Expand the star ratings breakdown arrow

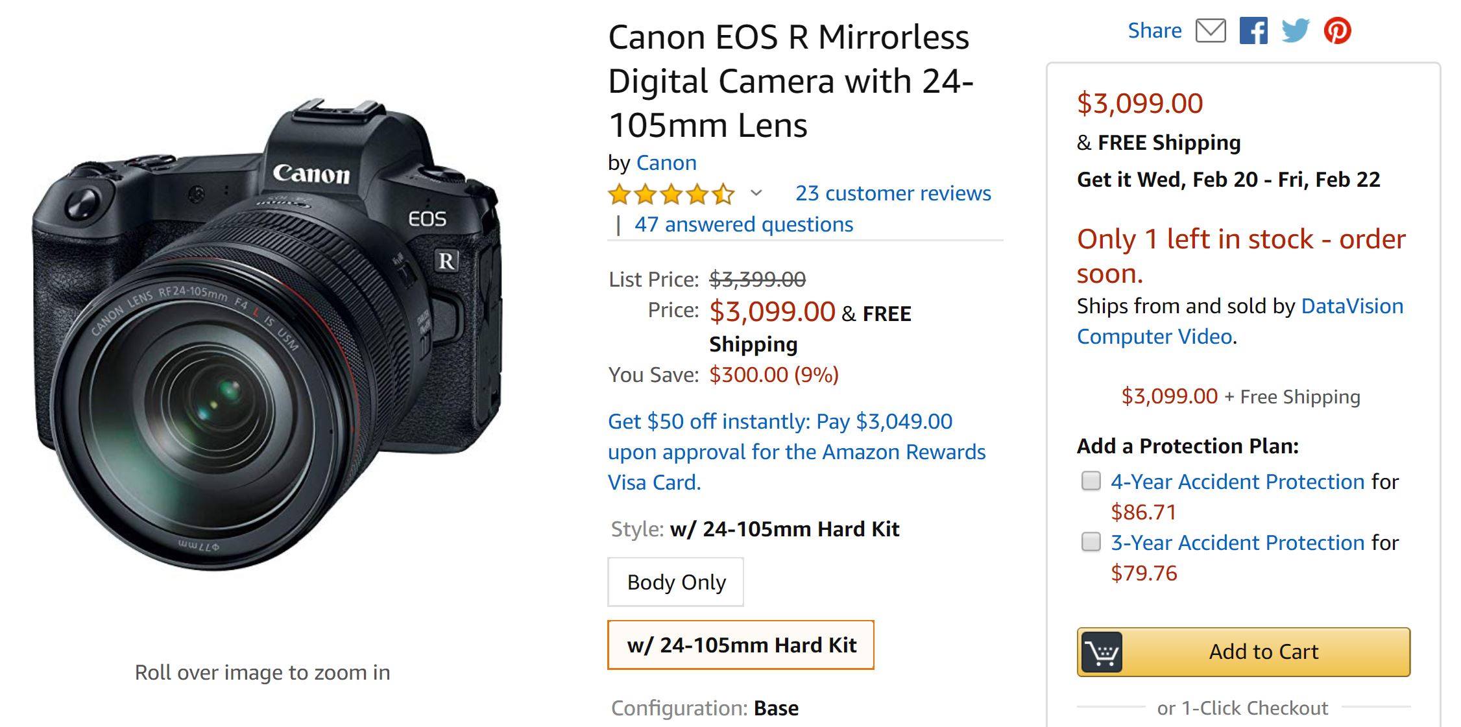(756, 193)
